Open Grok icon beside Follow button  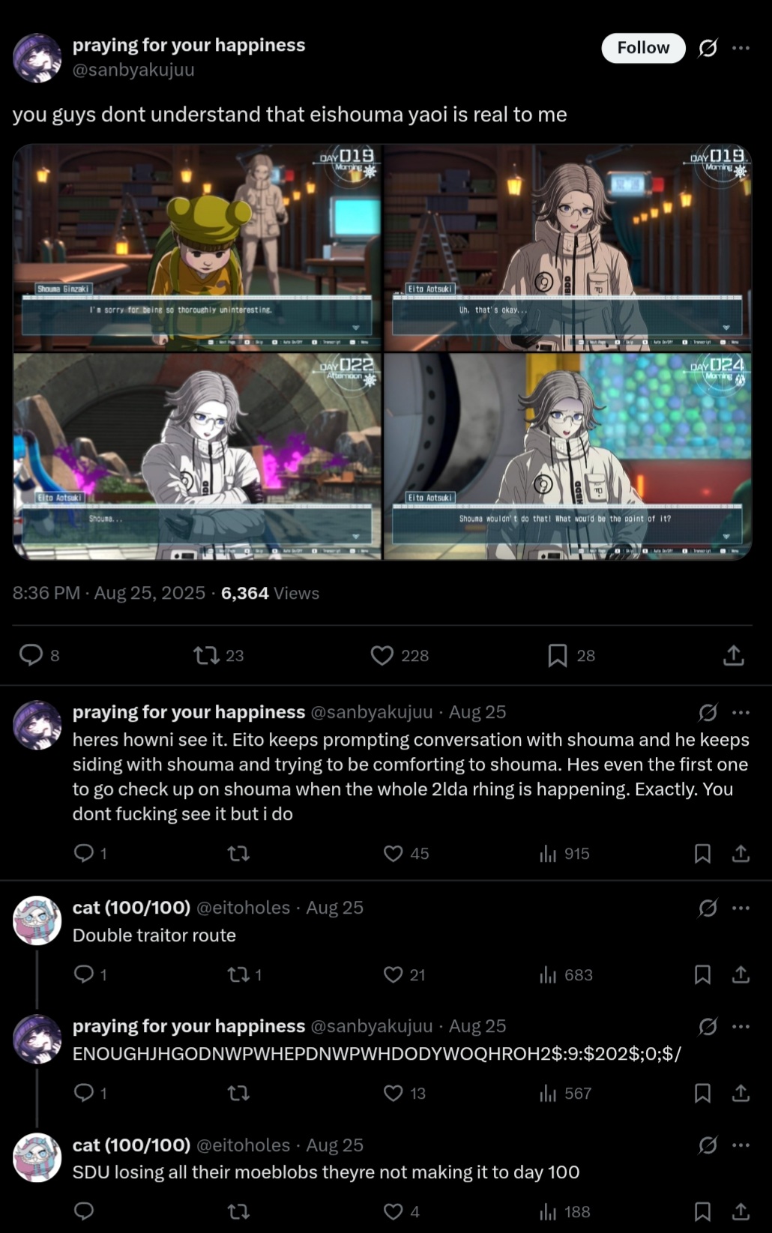pos(708,48)
